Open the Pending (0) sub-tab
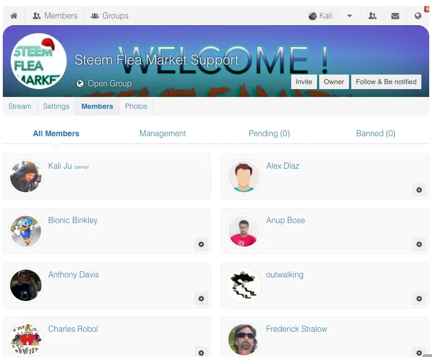Screen dimensions: 432x357 pos(269,133)
